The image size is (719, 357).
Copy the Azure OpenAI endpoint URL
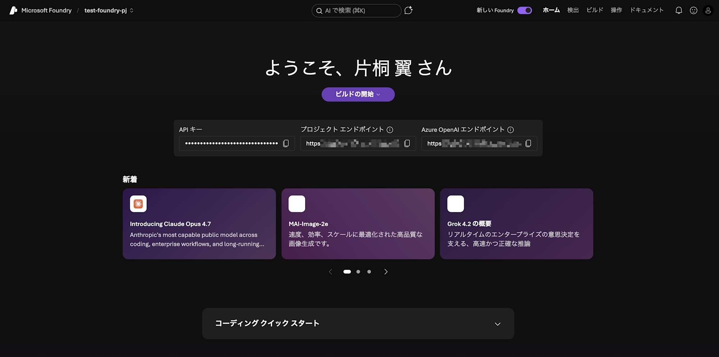[528, 143]
